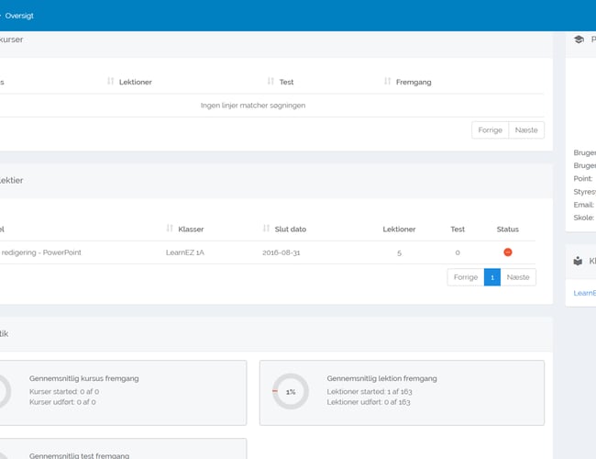The width and height of the screenshot is (596, 459).
Task: Click the LearnEZ 1A class cell
Action: click(x=184, y=252)
